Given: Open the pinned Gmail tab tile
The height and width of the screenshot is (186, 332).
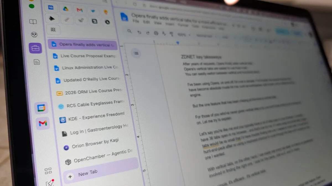Looking at the screenshot, I should point(80,10).
